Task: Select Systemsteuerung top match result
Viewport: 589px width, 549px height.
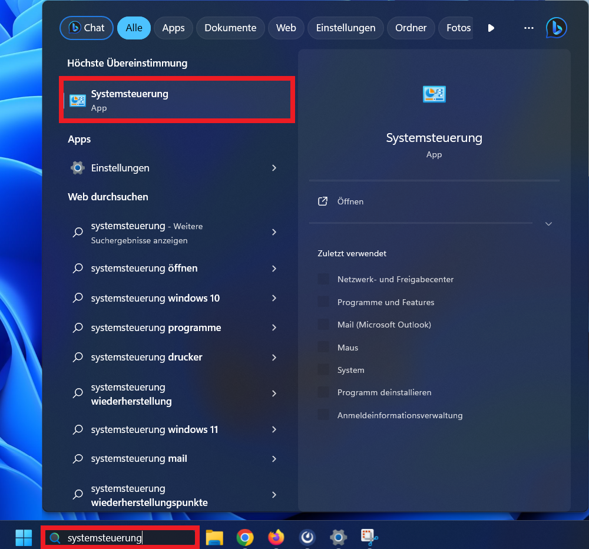Action: (177, 100)
